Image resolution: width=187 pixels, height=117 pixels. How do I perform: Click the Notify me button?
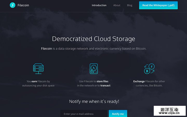point(118,114)
